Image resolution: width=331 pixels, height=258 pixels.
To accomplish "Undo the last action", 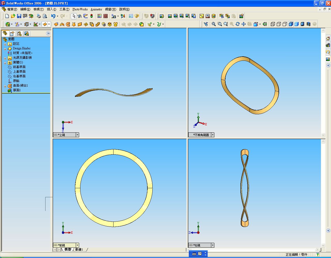I will tap(53, 16).
